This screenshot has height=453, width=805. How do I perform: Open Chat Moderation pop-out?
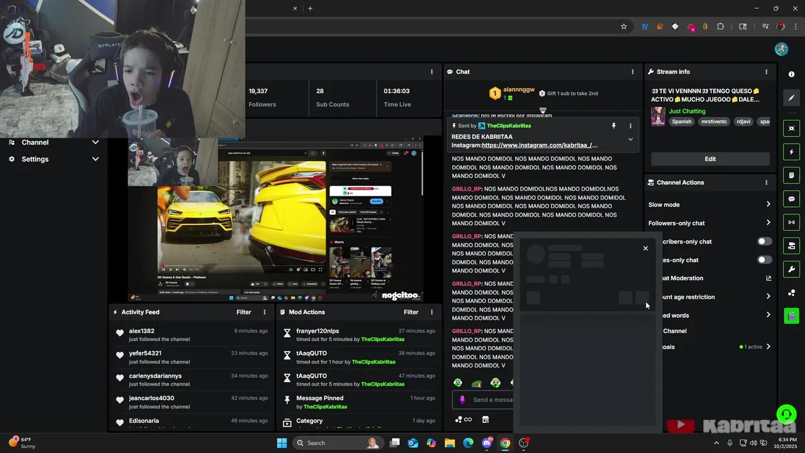tap(769, 278)
